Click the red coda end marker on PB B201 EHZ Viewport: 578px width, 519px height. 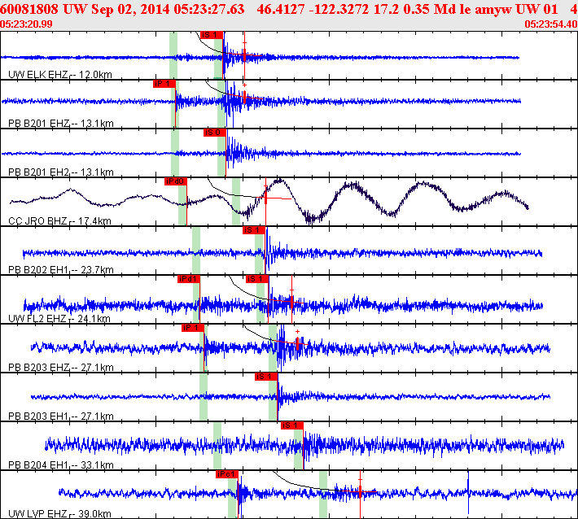point(245,98)
